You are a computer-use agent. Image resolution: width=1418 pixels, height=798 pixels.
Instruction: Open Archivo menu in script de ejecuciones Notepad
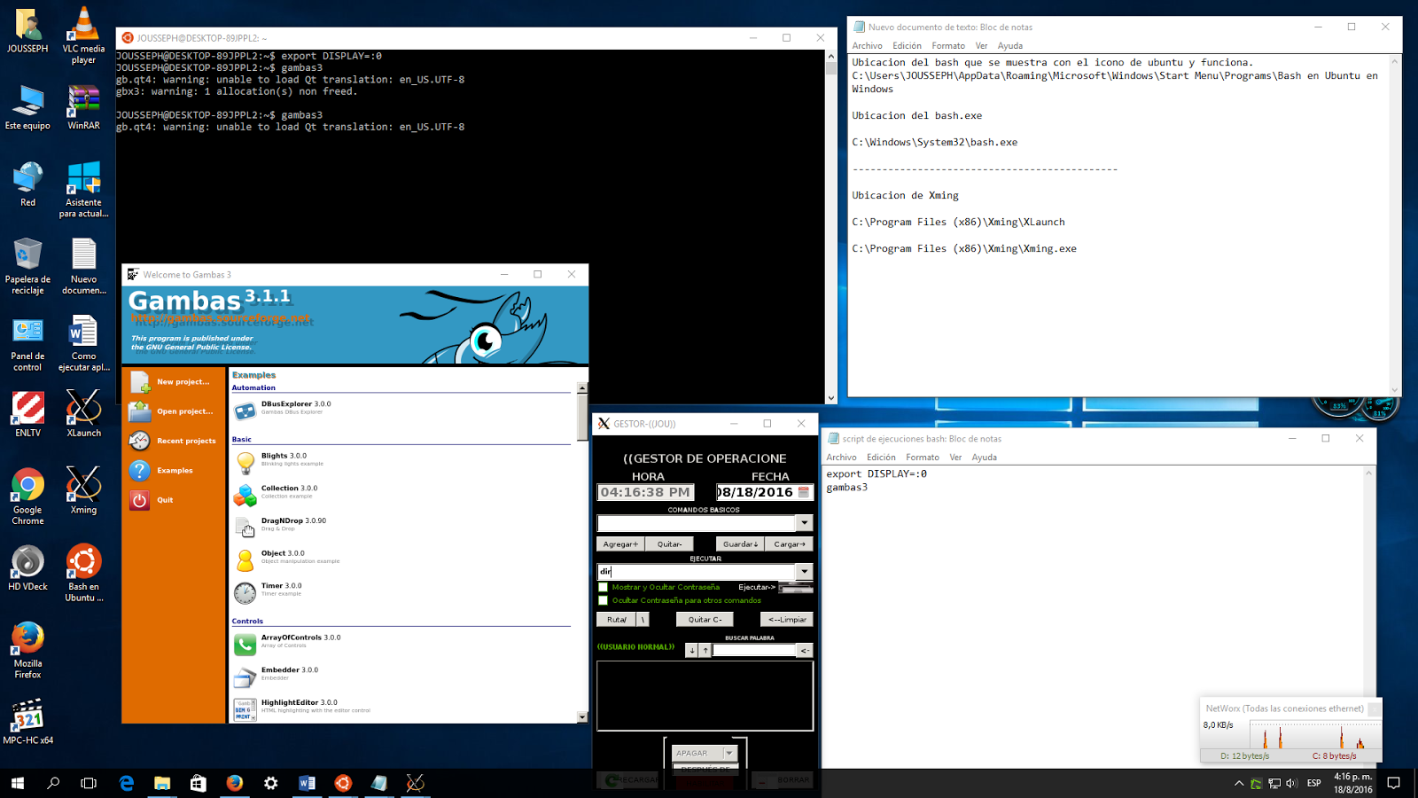[x=841, y=458]
